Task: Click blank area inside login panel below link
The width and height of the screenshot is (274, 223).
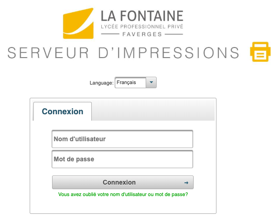Action: pos(123,206)
